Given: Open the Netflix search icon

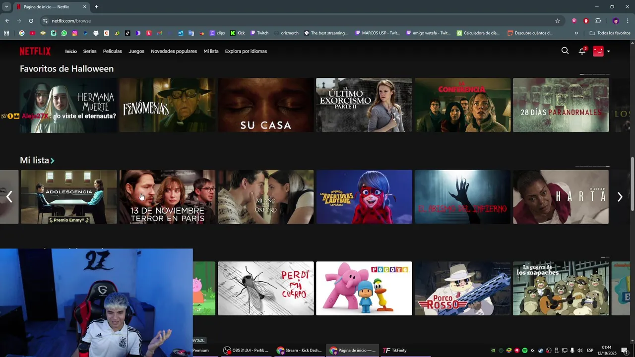Looking at the screenshot, I should [565, 51].
